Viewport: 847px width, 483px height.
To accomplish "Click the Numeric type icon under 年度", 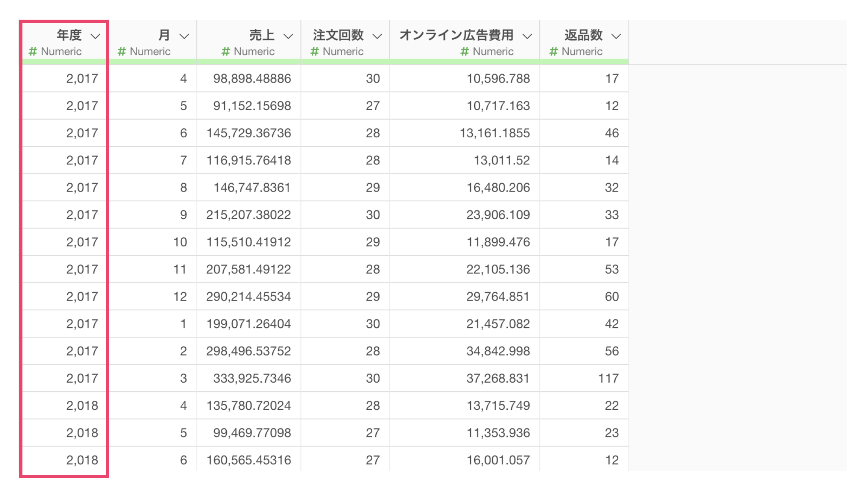I will coord(33,52).
